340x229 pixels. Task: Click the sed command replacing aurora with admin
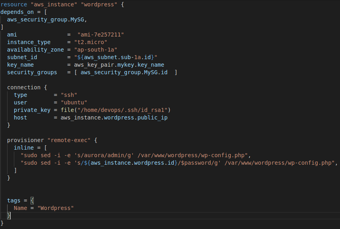(134, 156)
